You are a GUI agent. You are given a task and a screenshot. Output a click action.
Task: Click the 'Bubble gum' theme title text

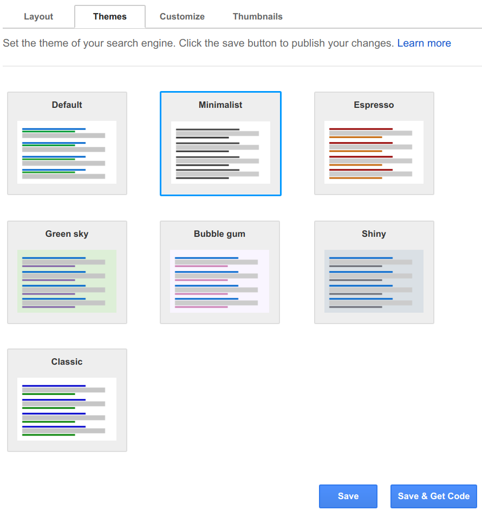point(219,234)
